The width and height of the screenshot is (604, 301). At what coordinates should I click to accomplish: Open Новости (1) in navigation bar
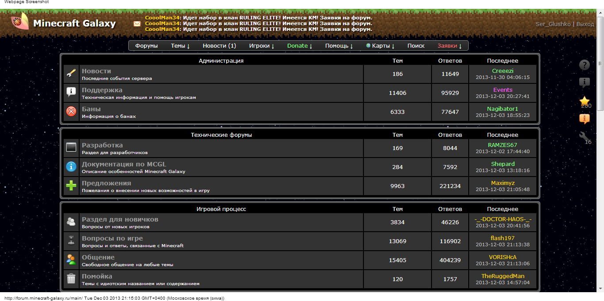219,46
